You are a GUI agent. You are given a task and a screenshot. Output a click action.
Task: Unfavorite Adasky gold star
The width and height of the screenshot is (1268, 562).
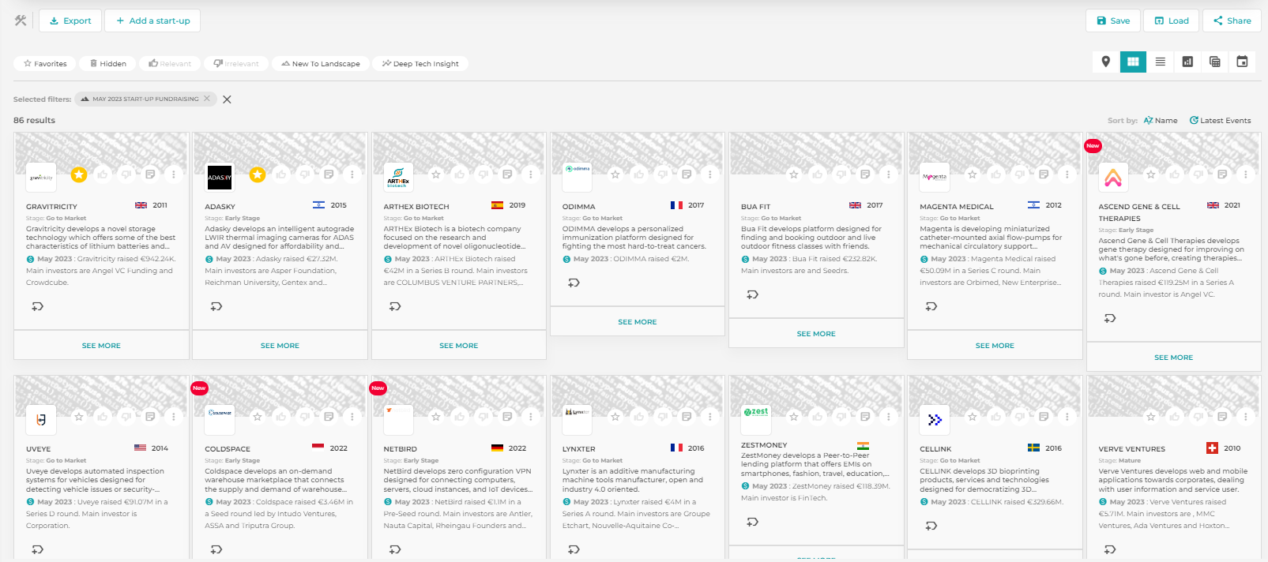258,174
